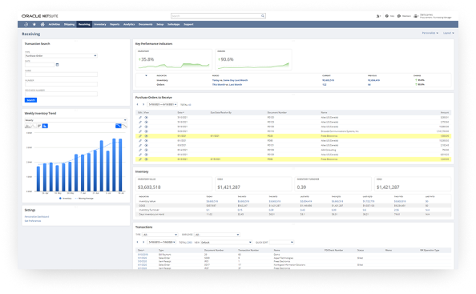Edit highlighted order due 6/1/2021
The width and height of the screenshot is (476, 294).
140,136
